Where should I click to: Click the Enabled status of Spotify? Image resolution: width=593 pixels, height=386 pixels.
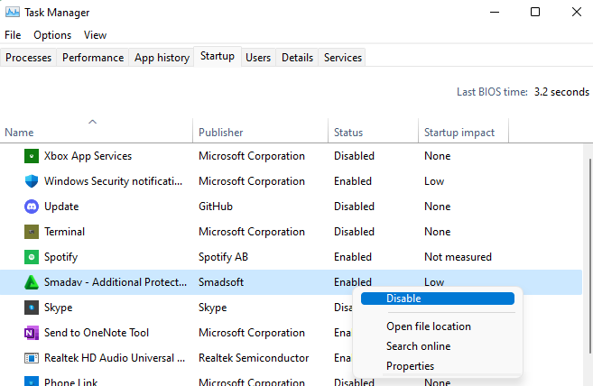(353, 257)
